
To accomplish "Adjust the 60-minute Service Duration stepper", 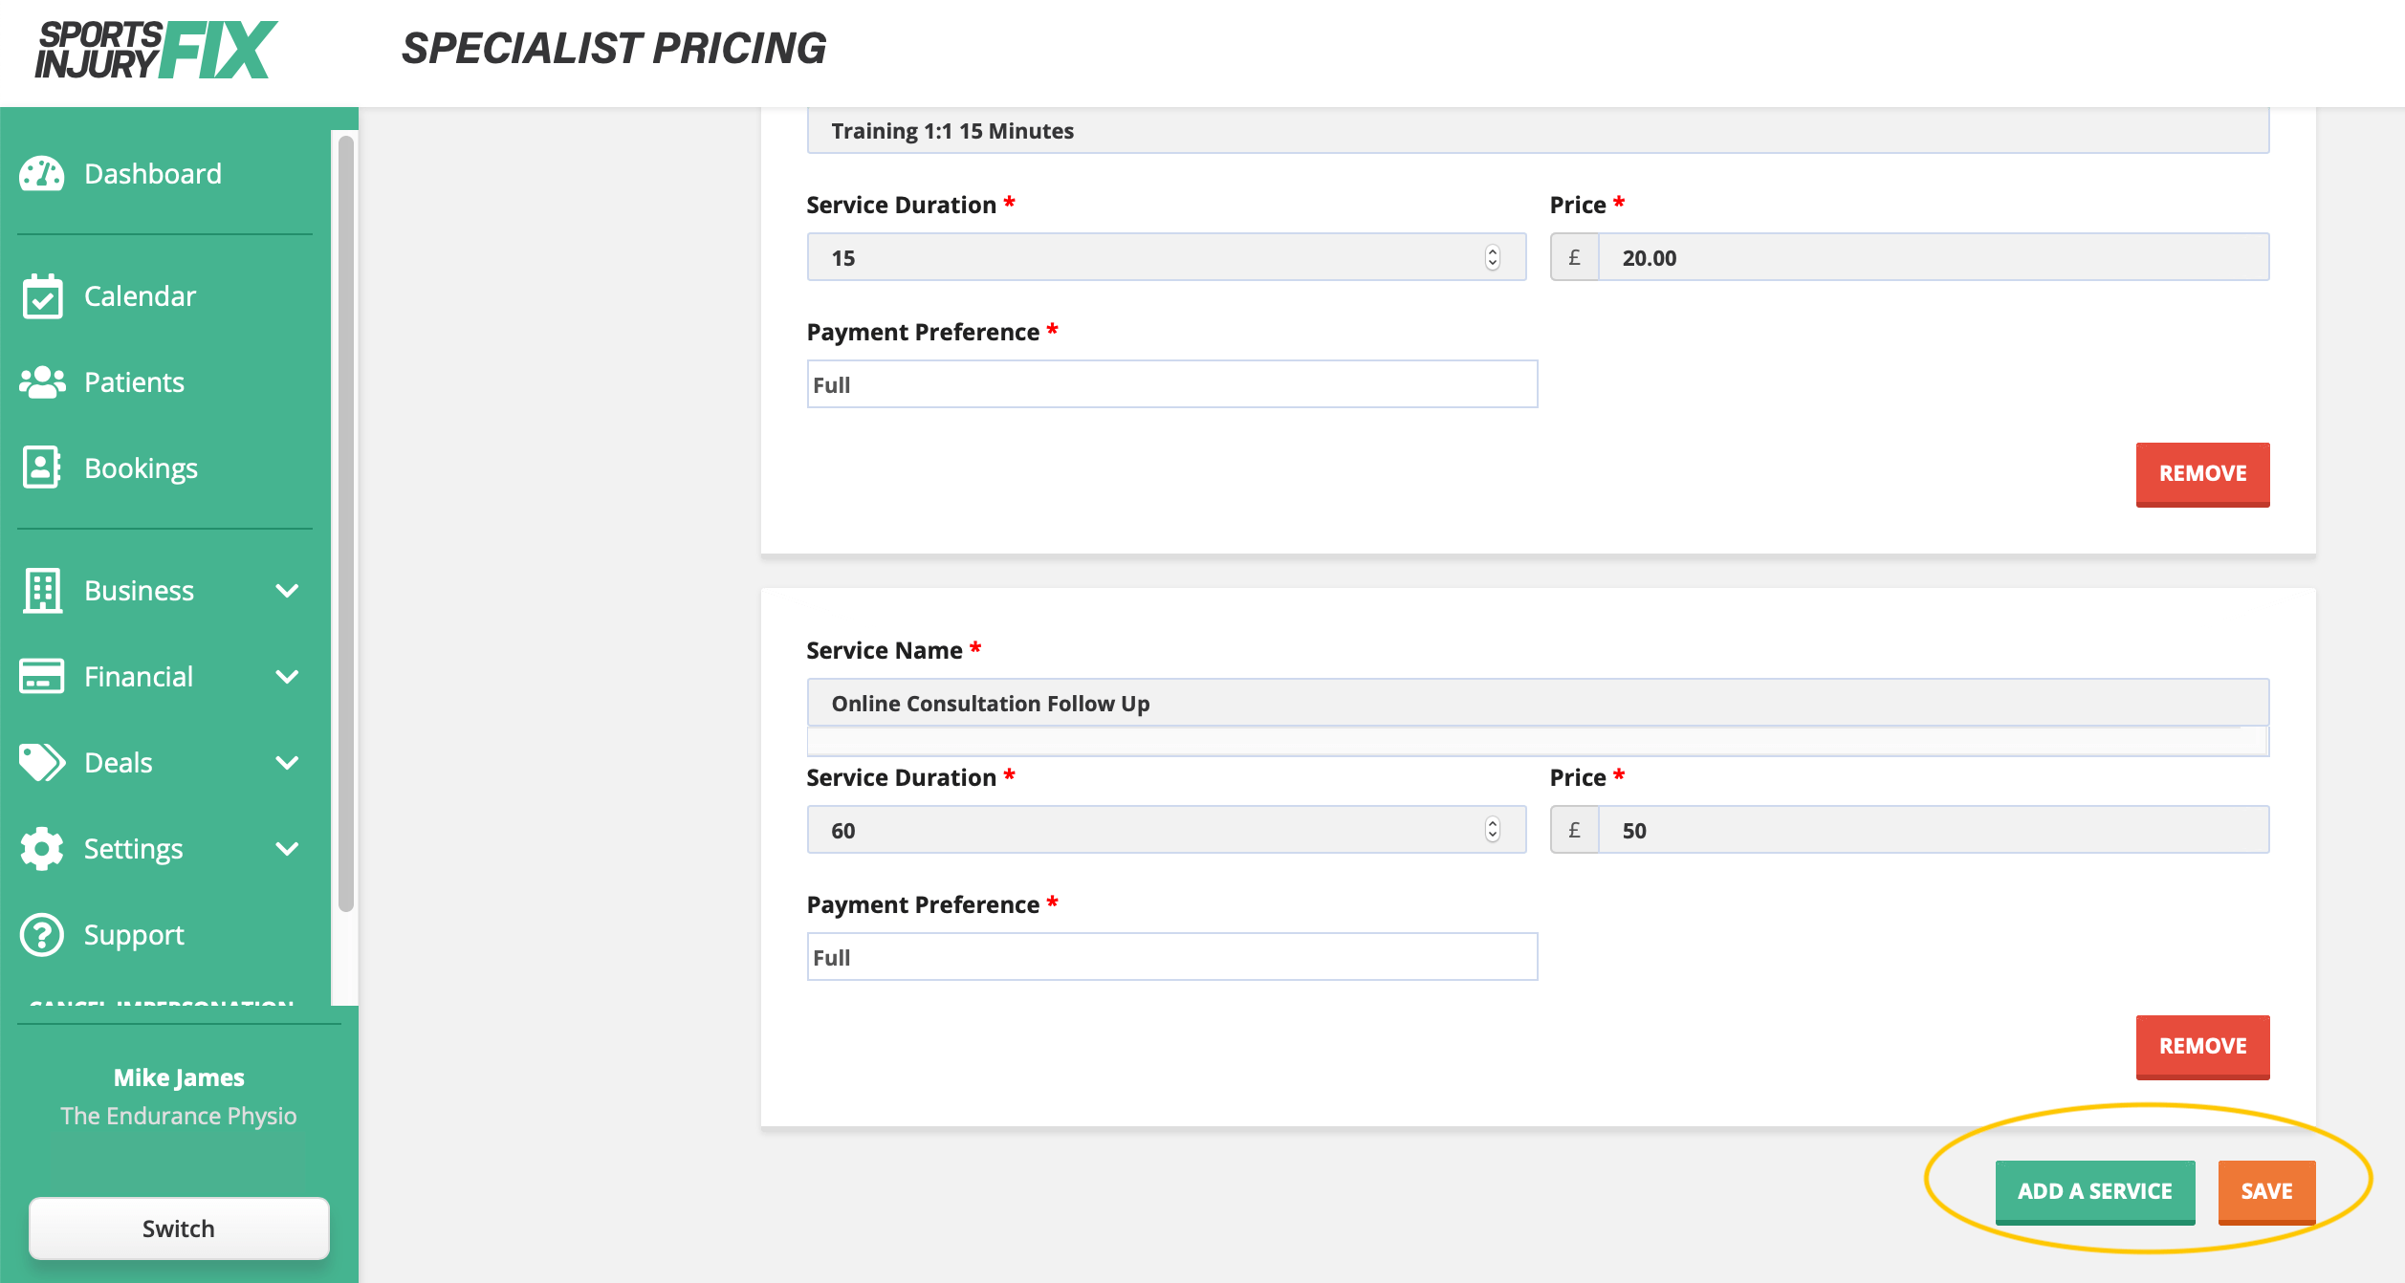I will (1492, 830).
